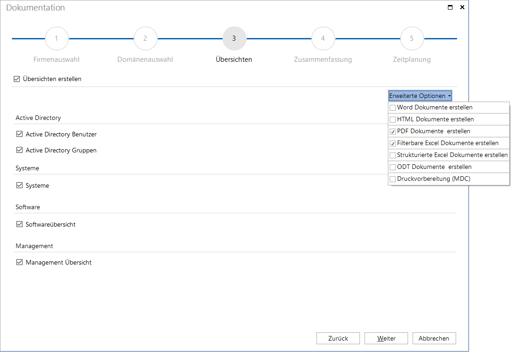This screenshot has height=352, width=512.
Task: Uncheck Übersichten erstellen
Action: tap(16, 79)
